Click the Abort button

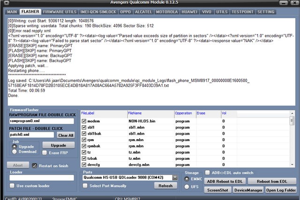pyautogui.click(x=18, y=165)
